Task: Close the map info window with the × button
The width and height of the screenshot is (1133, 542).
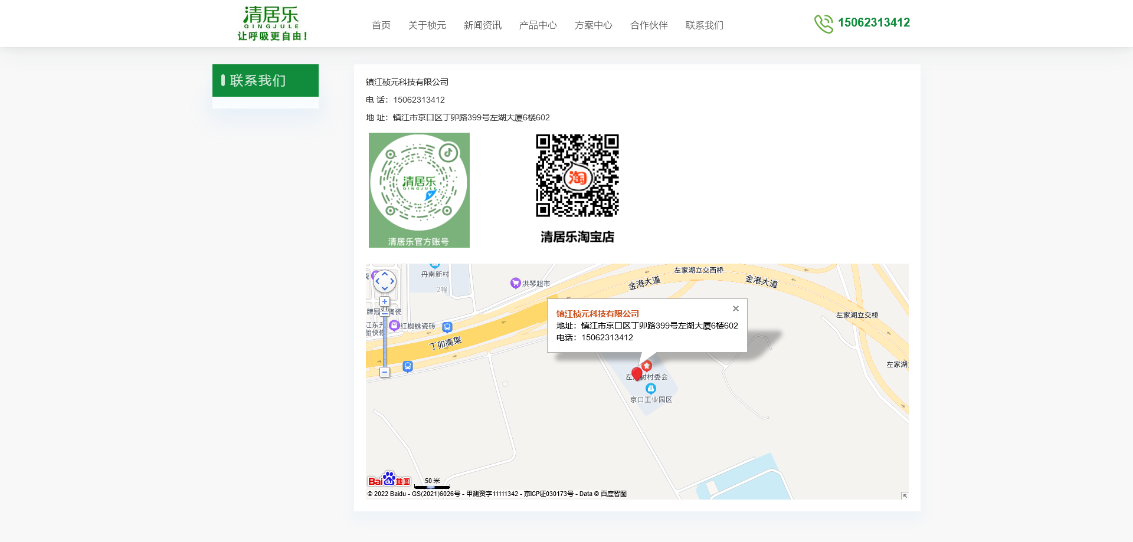Action: (x=735, y=308)
